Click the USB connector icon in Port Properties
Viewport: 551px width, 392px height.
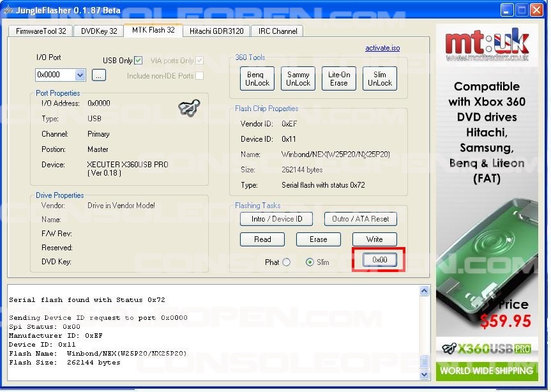click(x=189, y=109)
